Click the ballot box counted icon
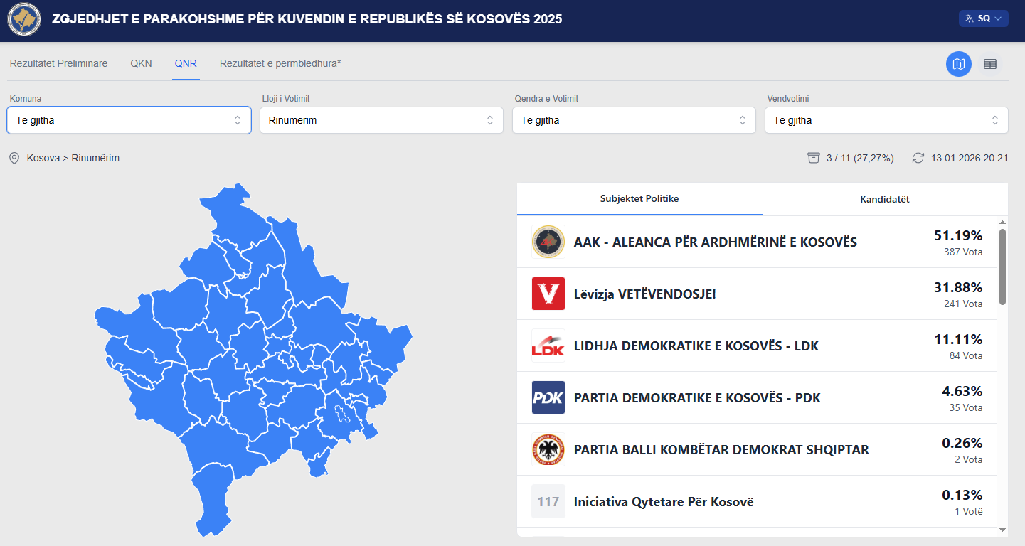The image size is (1025, 546). tap(814, 158)
